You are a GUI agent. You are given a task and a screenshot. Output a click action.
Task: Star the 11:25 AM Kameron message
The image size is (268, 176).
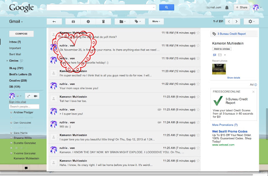pos(198,135)
